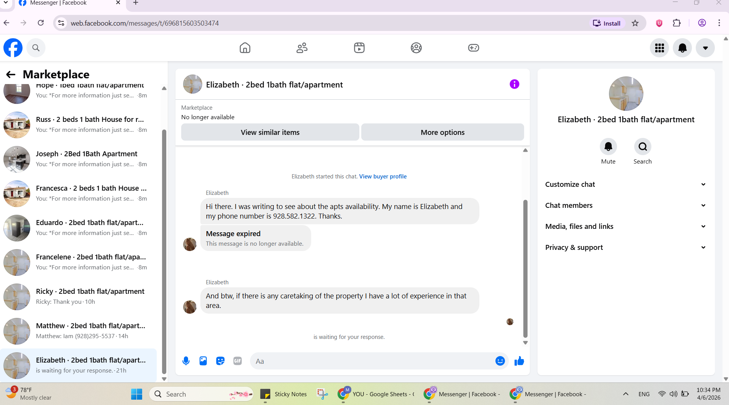Open View buyer profile link
This screenshot has width=729, height=405.
point(383,177)
